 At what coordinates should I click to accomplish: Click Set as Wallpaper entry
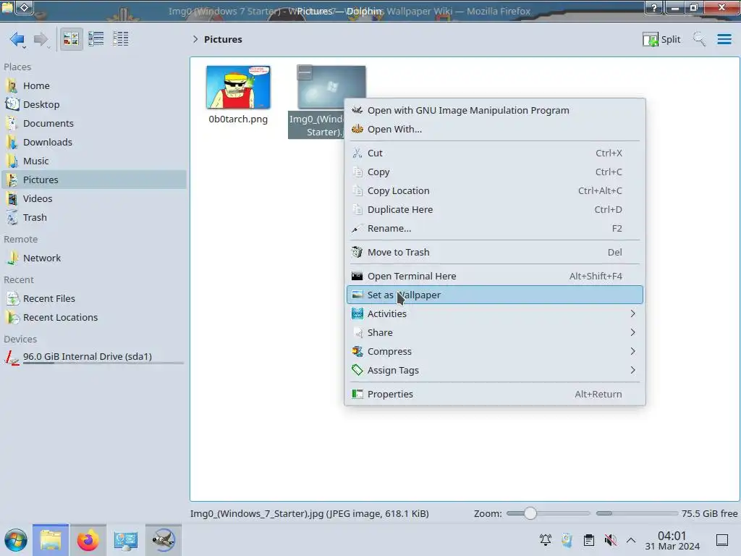[495, 295]
